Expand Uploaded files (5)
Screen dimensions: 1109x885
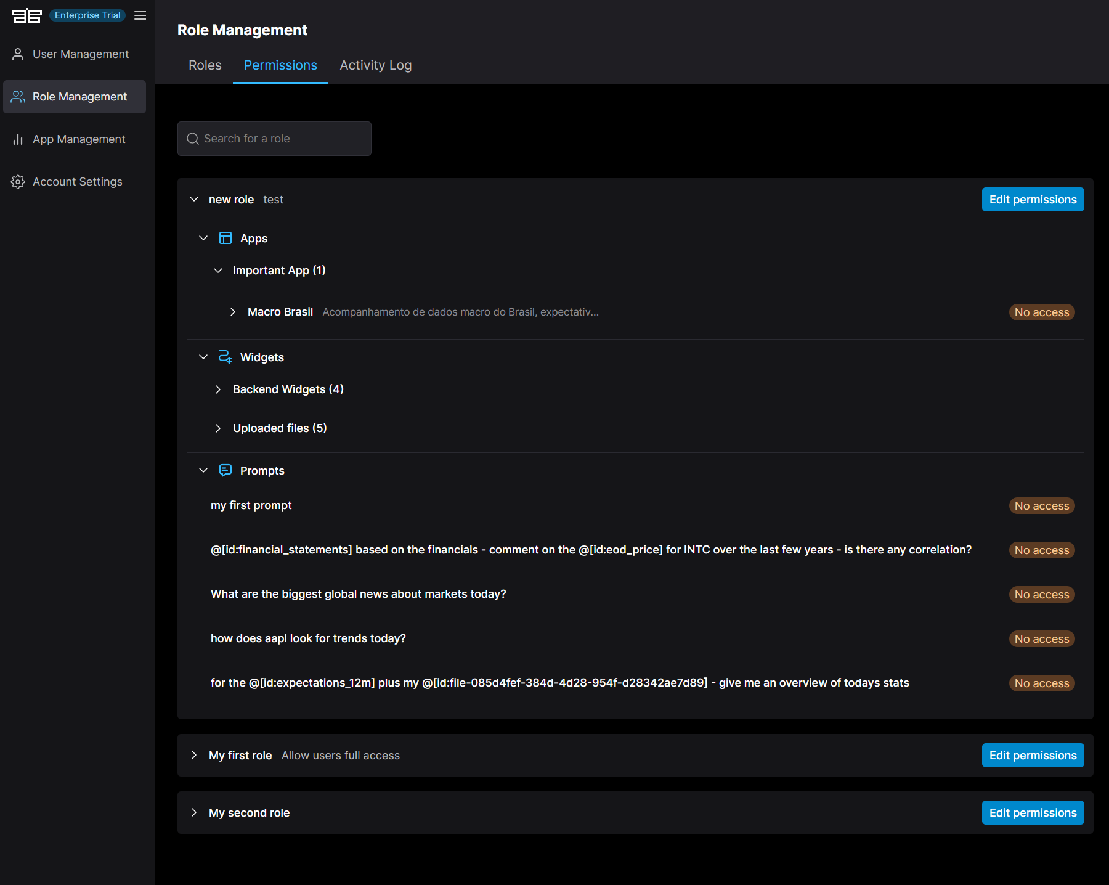[x=218, y=428]
